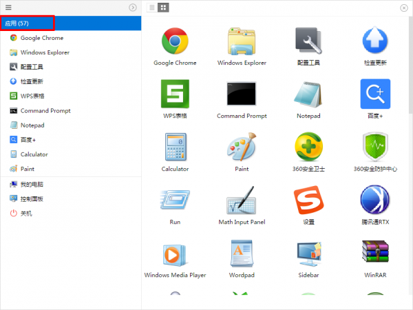Open the 配置工具 wrench icon in grid
Screen dimensions: 413x310
coord(308,41)
